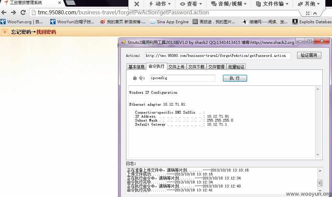
Task: Click the log panel scrollbar thumb
Action: click(320, 183)
